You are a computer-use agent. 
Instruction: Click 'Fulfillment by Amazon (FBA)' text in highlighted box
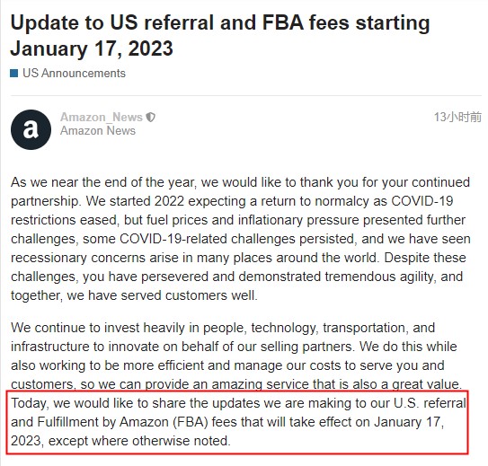click(122, 422)
